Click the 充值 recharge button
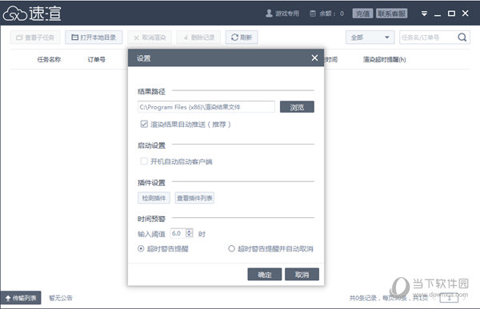The height and width of the screenshot is (309, 480). (x=362, y=14)
